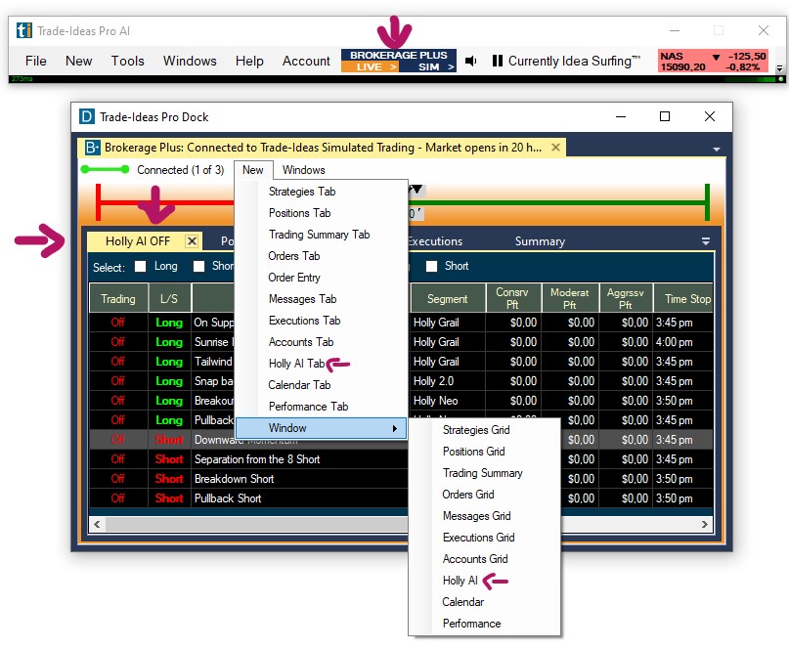Choose Strategies Grid in submenu
This screenshot has width=789, height=649.
point(476,430)
